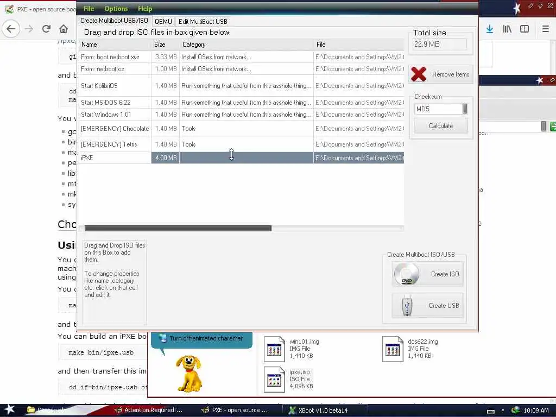Click the '3.33 MB' size cell
Screen dimensions: 556x417
pyautogui.click(x=166, y=56)
